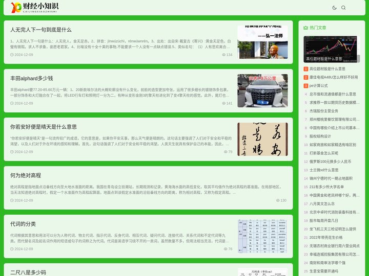Open hot article 如家商旅和如家精选有啥区别

[333, 145]
